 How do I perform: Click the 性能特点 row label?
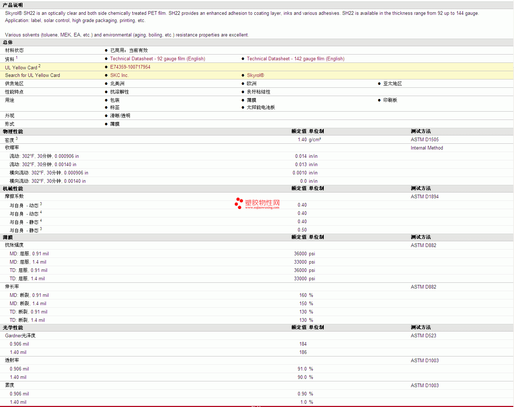click(x=14, y=92)
